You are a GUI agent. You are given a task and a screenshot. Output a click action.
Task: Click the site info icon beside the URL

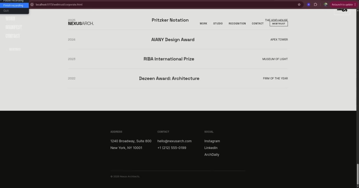tap(32, 5)
